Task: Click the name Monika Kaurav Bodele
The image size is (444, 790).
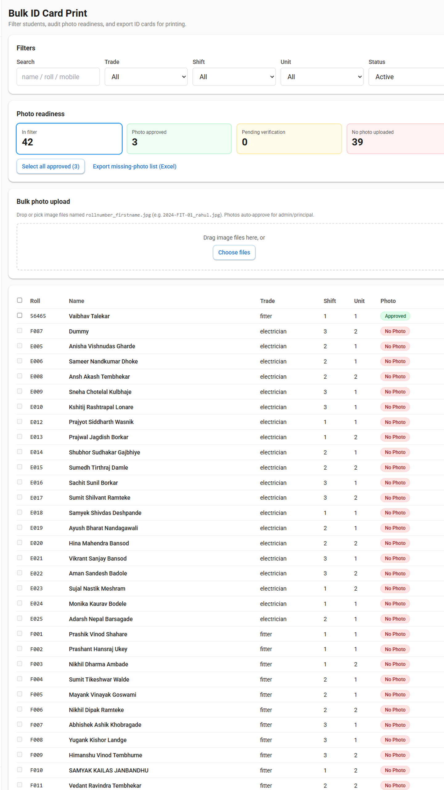Action: click(x=97, y=604)
